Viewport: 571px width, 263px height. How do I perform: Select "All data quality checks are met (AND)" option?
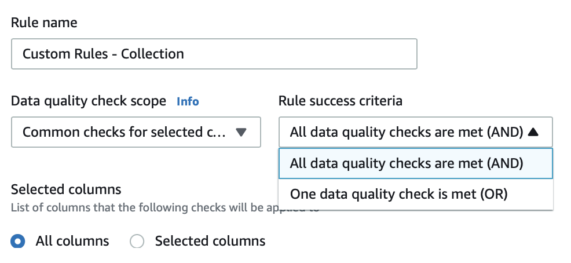coord(407,163)
